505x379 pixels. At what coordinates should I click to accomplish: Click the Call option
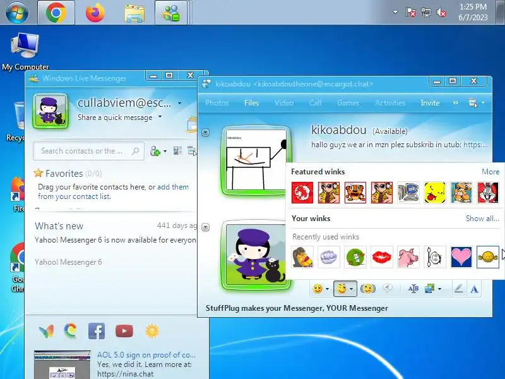315,103
